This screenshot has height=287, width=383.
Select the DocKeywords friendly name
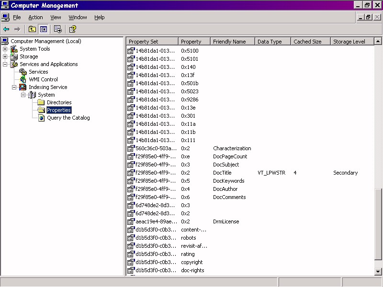click(x=229, y=181)
